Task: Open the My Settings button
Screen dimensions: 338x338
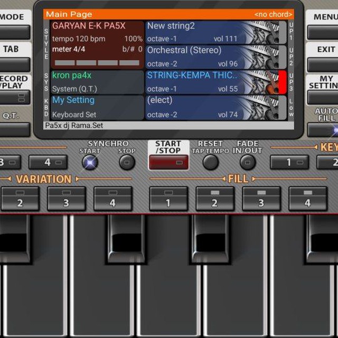Action: [323, 97]
